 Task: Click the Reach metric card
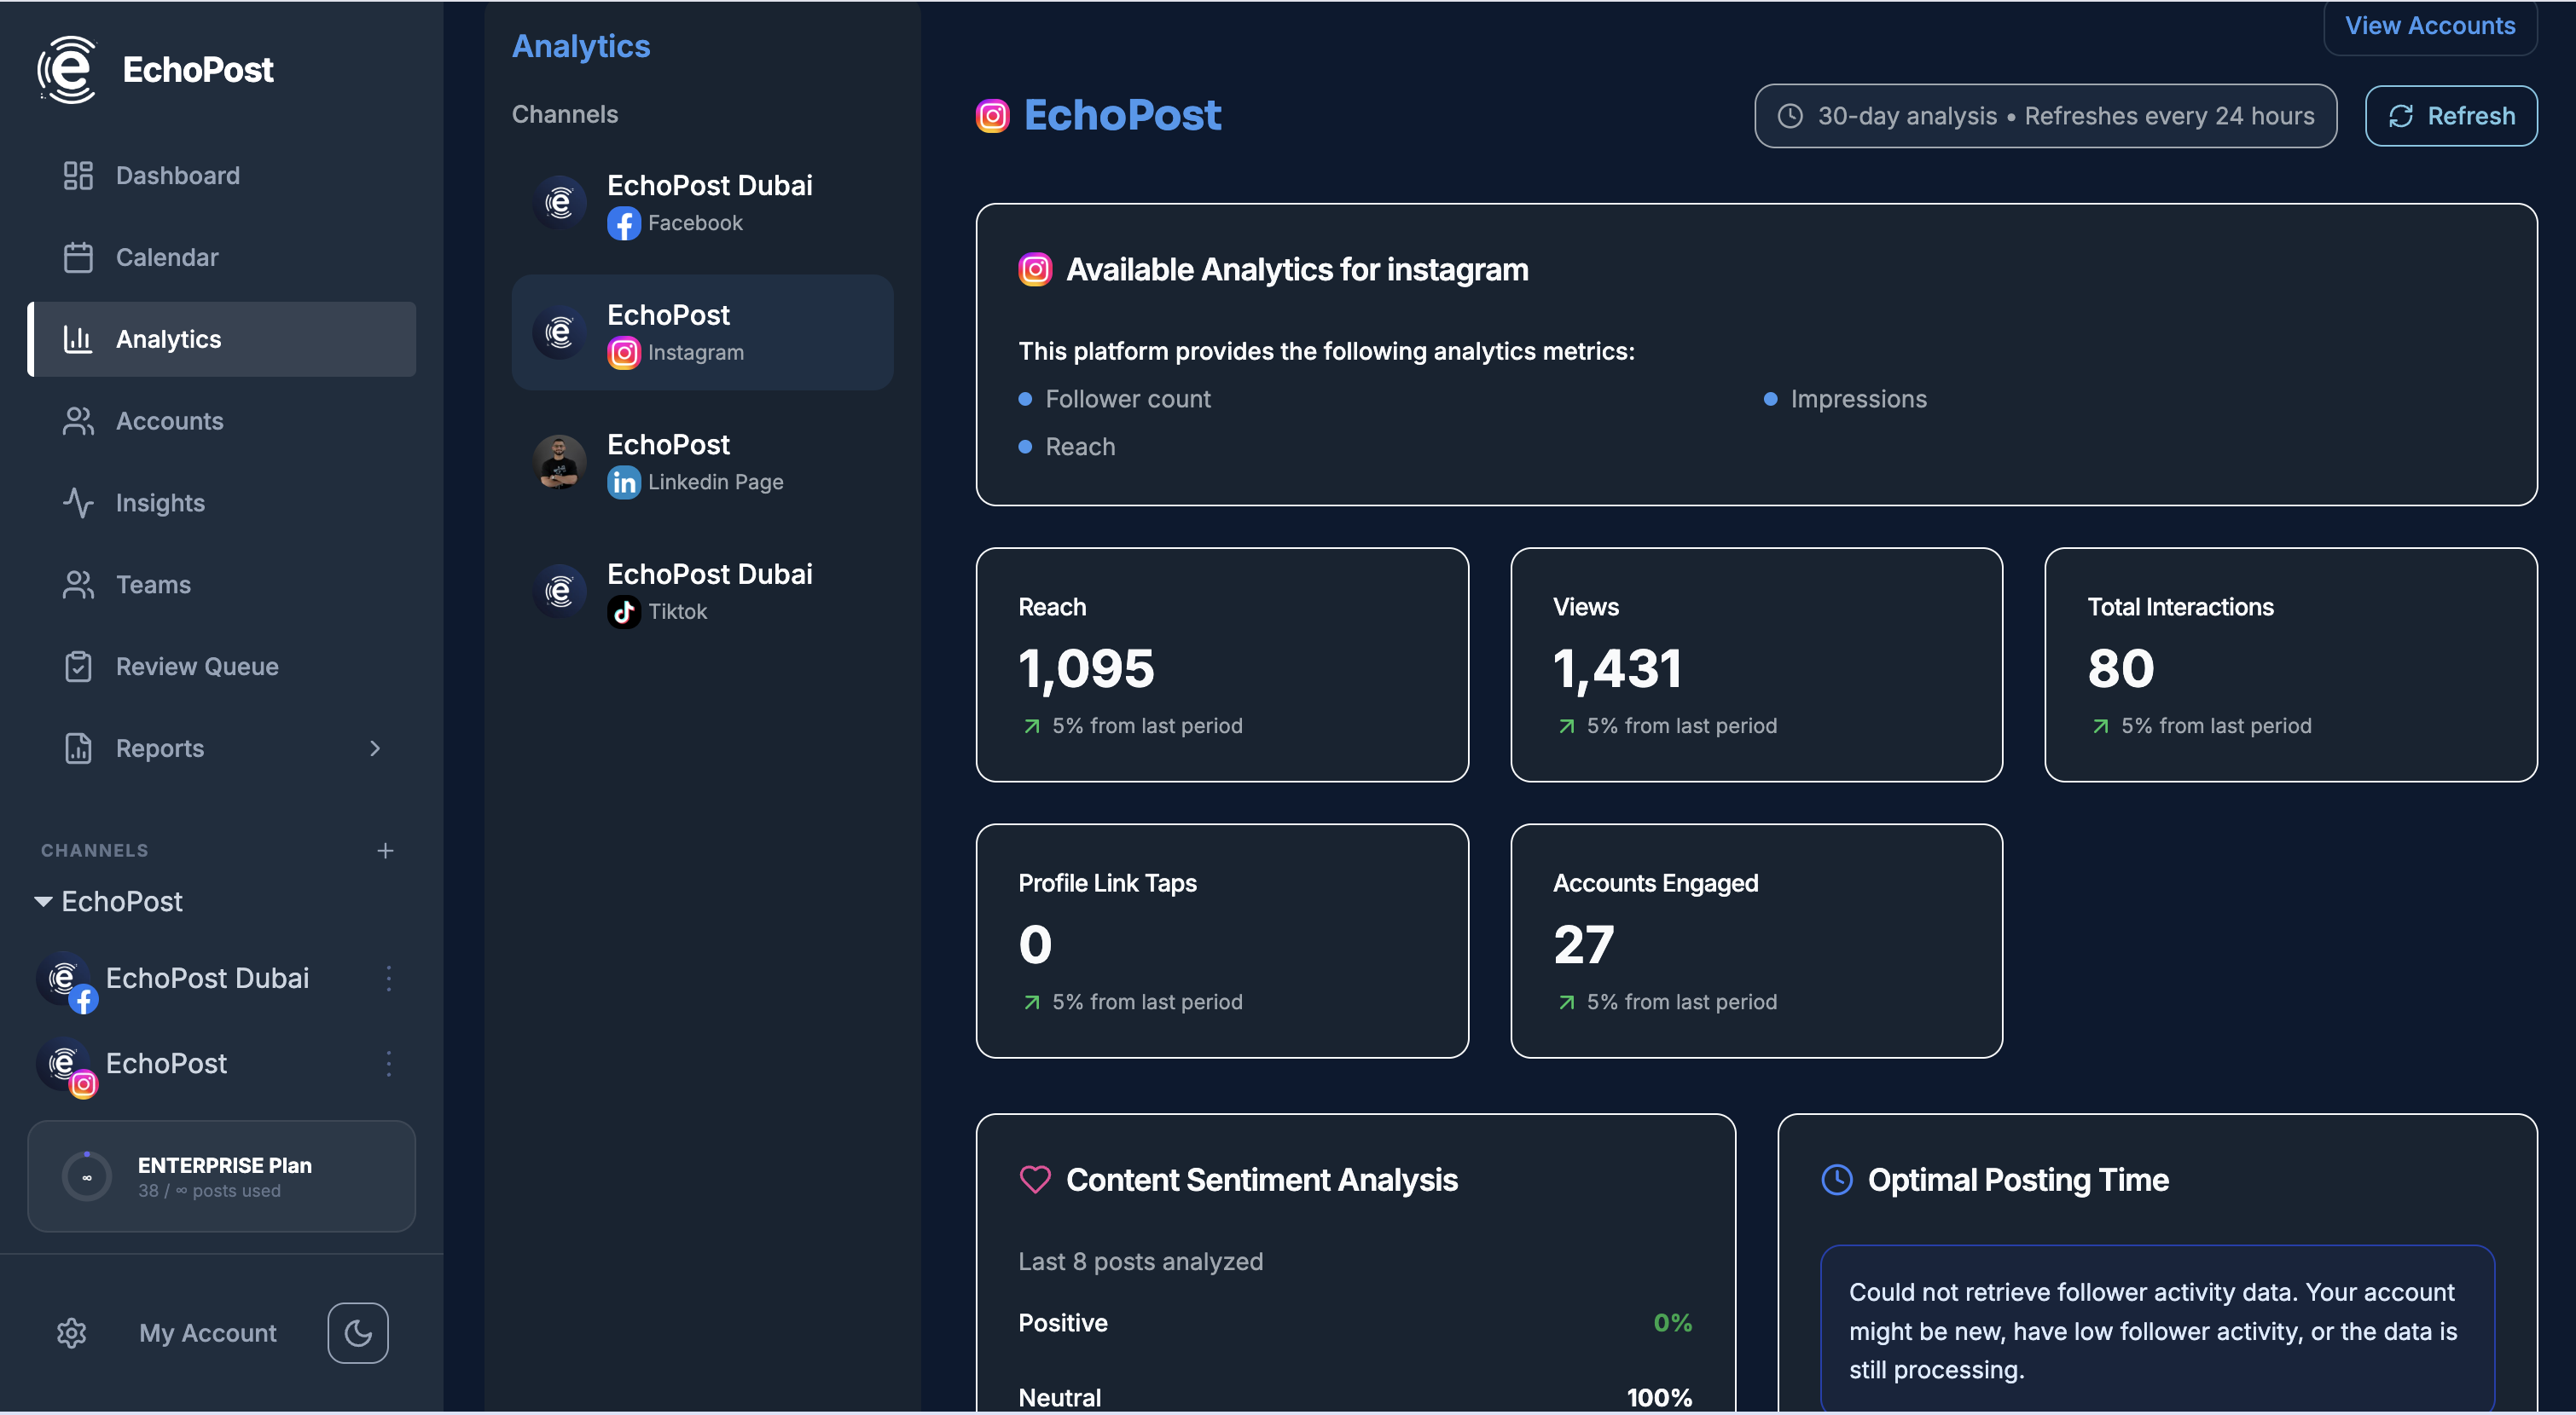1222,665
